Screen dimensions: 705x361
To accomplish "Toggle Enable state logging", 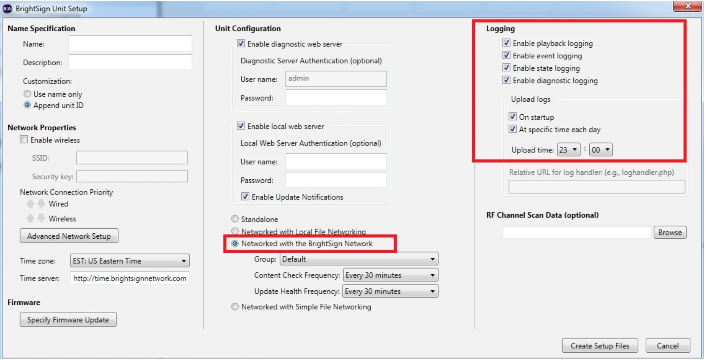I will coord(506,68).
